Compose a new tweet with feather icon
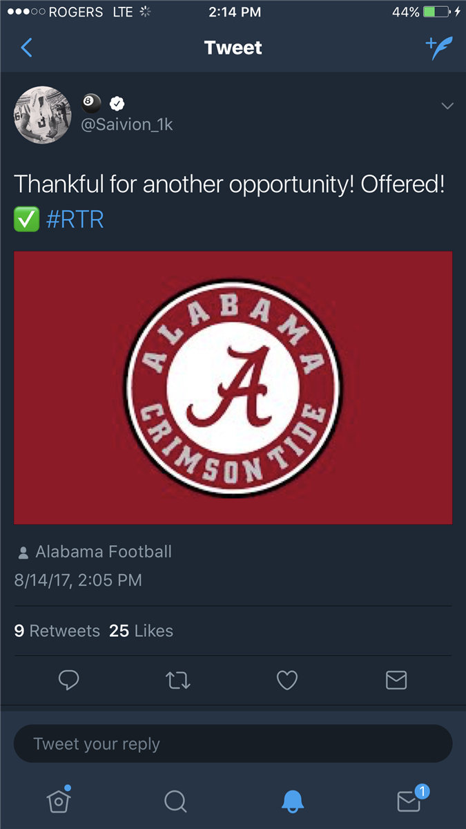This screenshot has height=829, width=466. coord(439,48)
